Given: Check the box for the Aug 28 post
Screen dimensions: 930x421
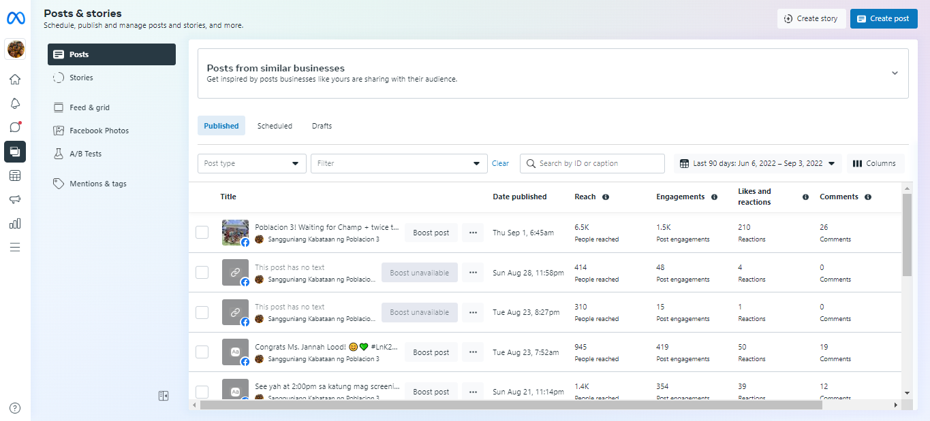Looking at the screenshot, I should [x=202, y=273].
